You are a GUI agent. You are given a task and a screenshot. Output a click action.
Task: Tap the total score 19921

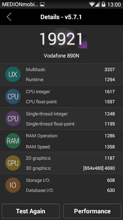61,38
